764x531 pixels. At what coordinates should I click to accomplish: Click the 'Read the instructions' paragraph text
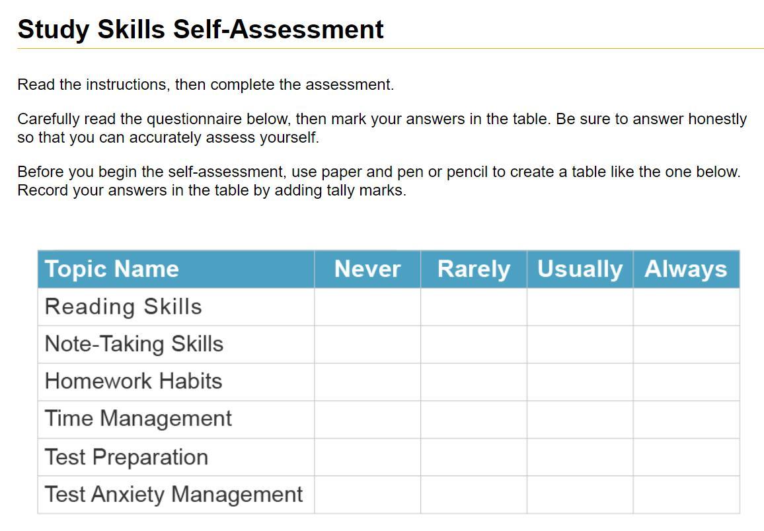click(205, 85)
